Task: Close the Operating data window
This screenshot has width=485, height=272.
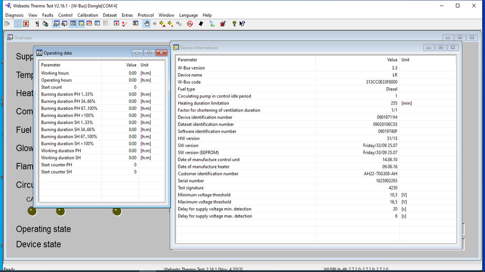Action: coord(161,53)
